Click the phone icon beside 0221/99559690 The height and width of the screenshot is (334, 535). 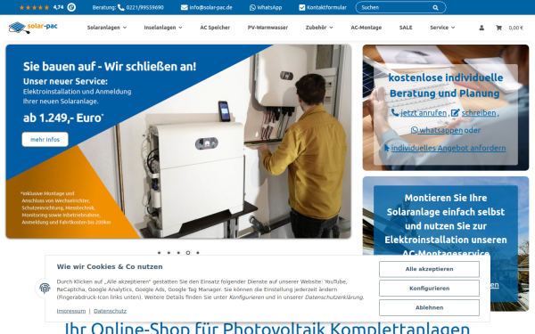(x=120, y=7)
